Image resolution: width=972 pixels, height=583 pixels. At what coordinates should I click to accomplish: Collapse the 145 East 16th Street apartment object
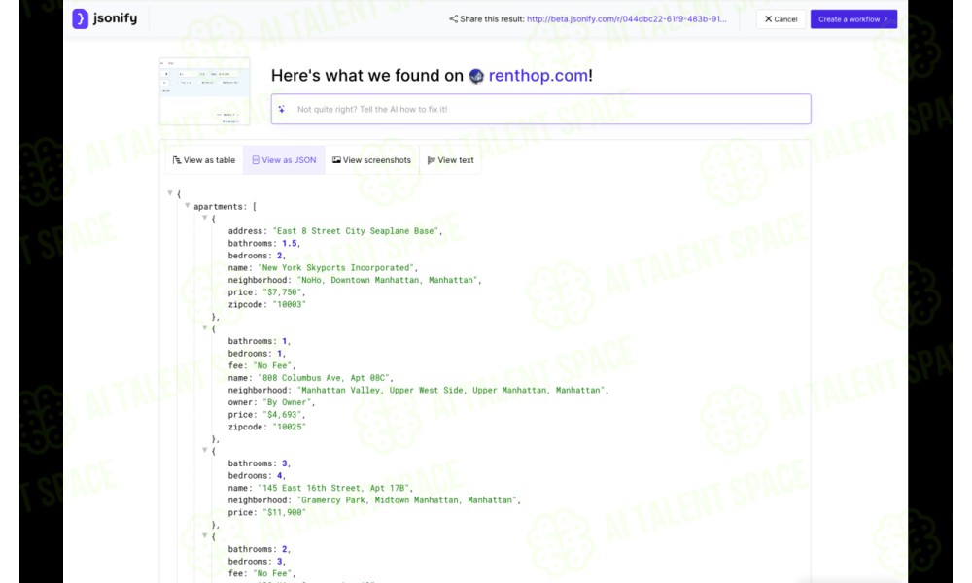coord(204,451)
